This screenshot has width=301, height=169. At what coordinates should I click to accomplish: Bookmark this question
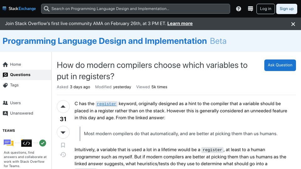(63, 145)
